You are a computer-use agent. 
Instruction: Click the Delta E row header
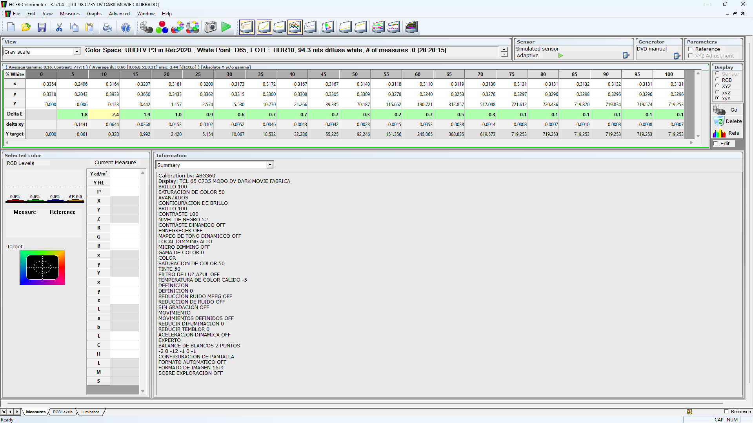(15, 114)
